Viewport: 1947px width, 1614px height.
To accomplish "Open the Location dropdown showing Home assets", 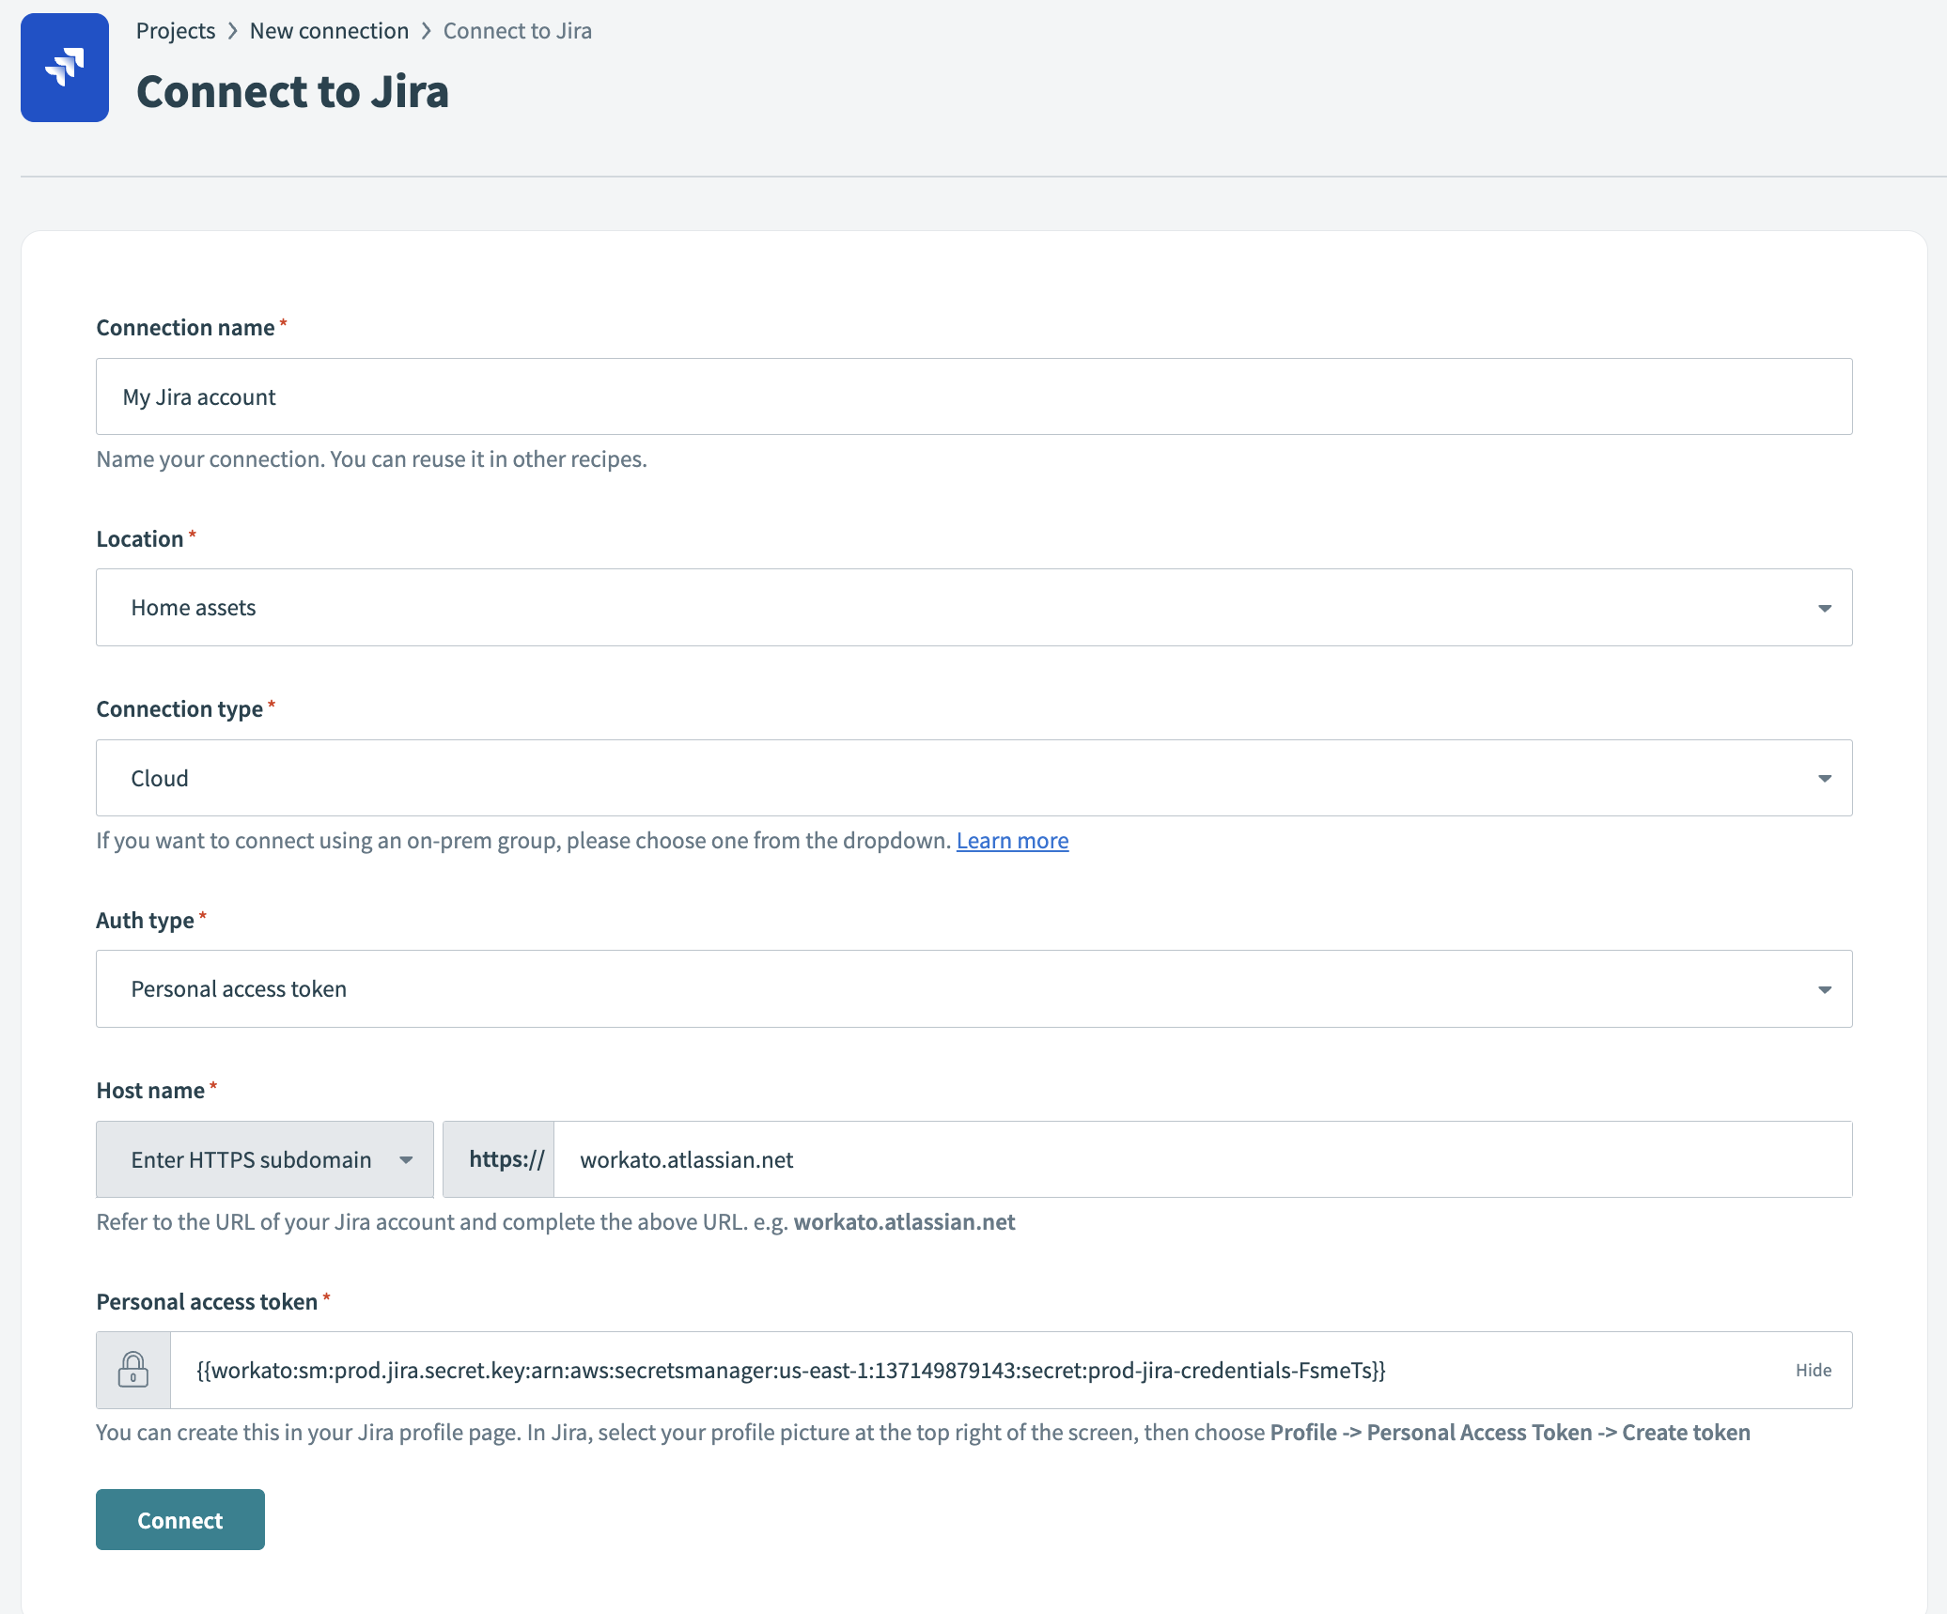I will tap(973, 607).
